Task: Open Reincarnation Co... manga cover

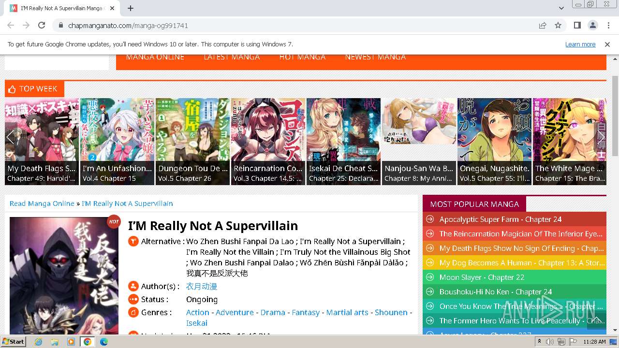Action: (268, 142)
